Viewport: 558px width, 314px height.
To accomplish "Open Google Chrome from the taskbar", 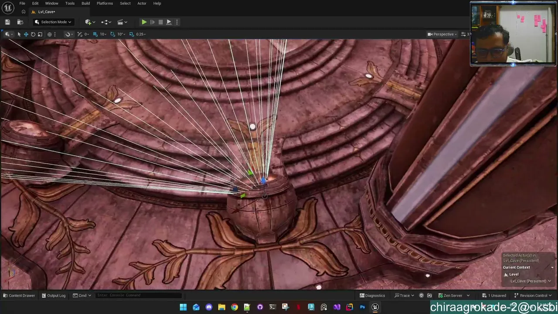I will pos(235,307).
